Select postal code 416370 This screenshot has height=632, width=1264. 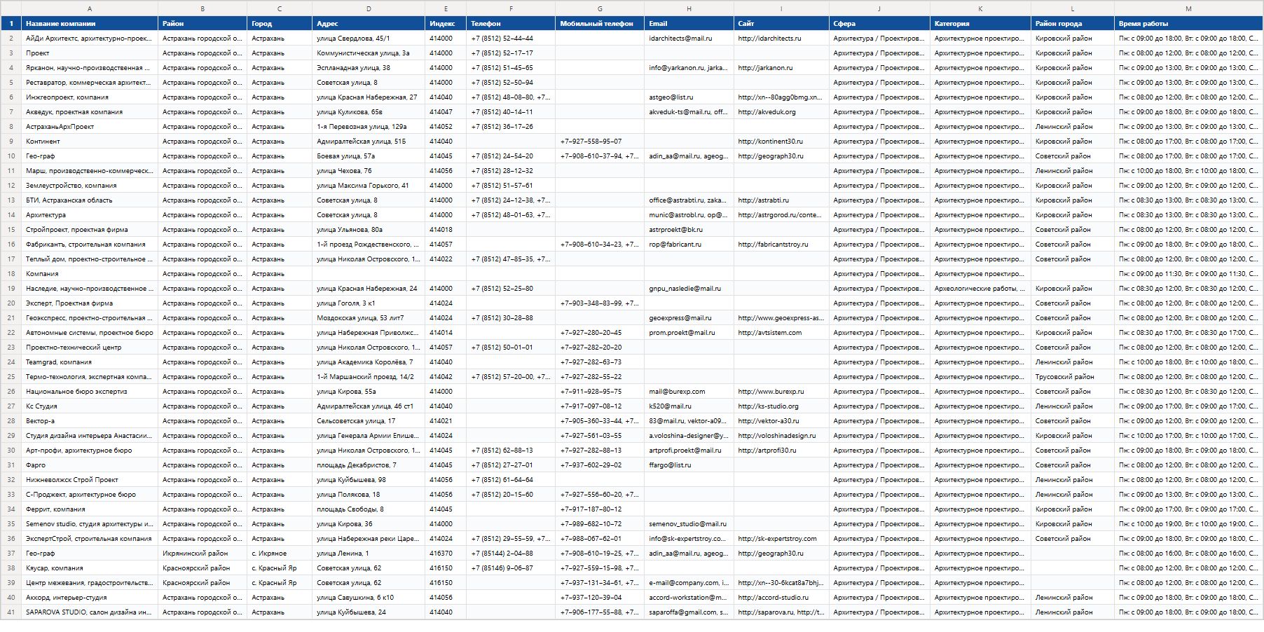click(x=446, y=554)
